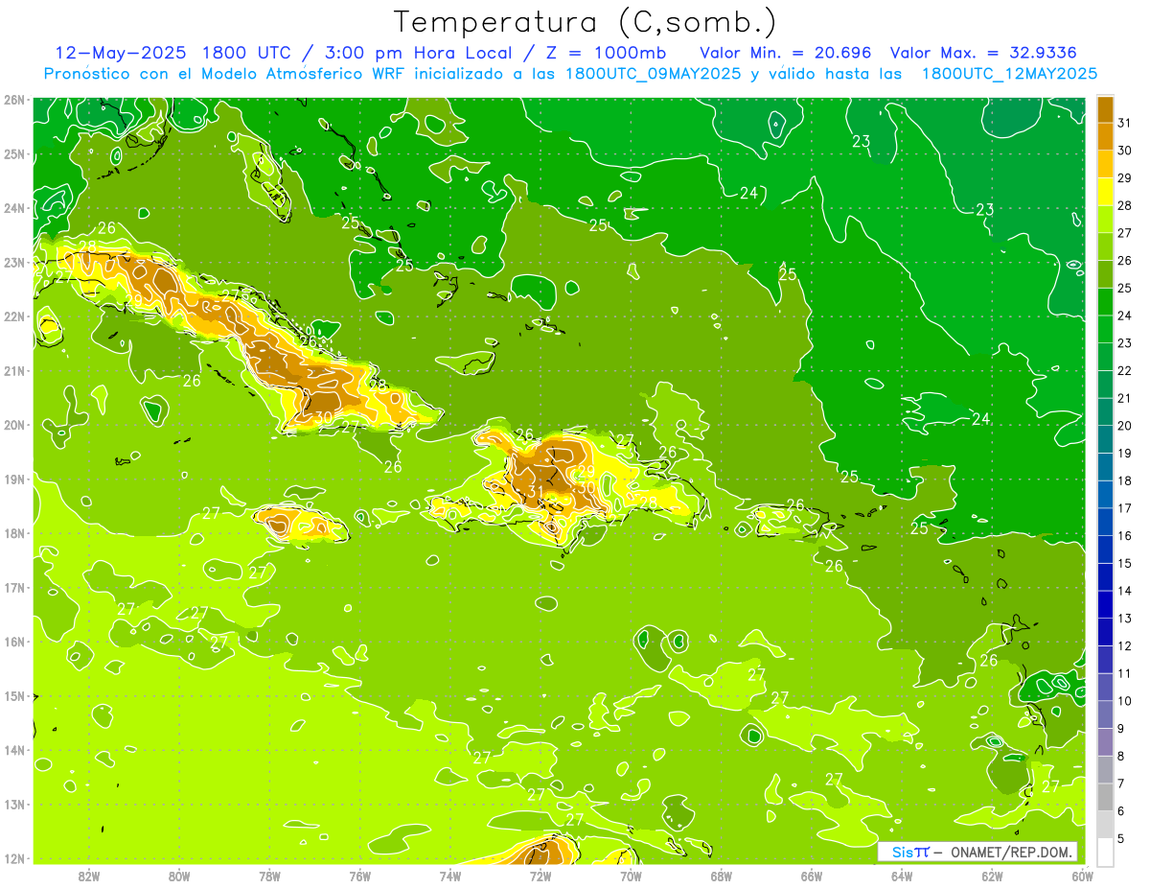The image size is (1150, 889).
Task: Click the 80W longitude axis label
Action: [179, 876]
